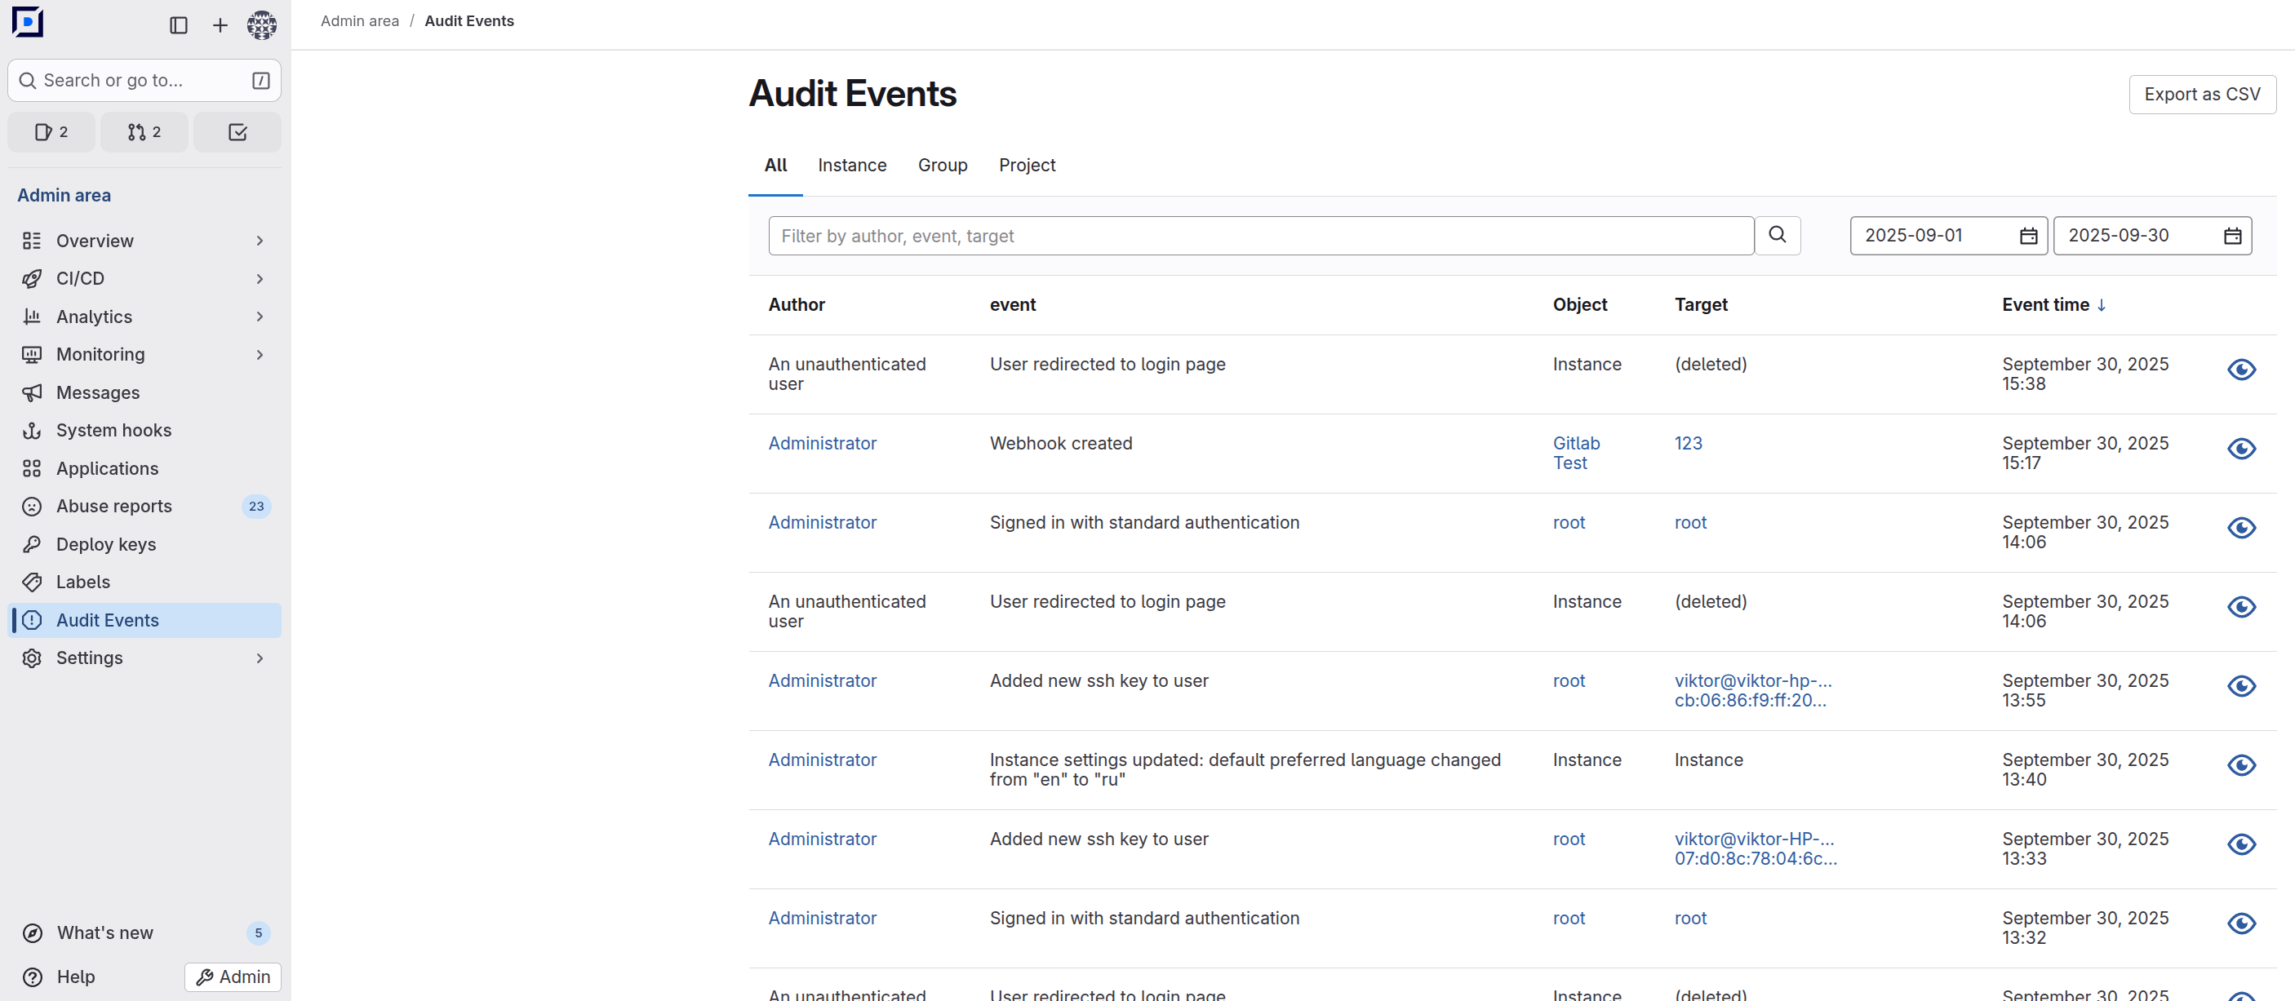
Task: Toggle eye icon for 15:38 login redirect event
Action: coord(2240,370)
